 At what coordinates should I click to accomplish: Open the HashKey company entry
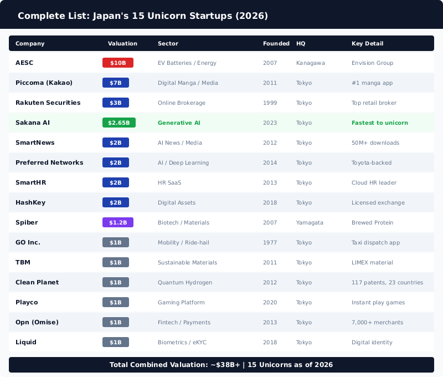pos(31,202)
